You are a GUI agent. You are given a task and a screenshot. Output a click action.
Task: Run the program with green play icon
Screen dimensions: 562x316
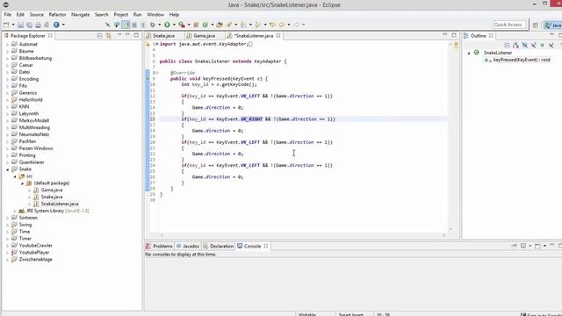167,25
